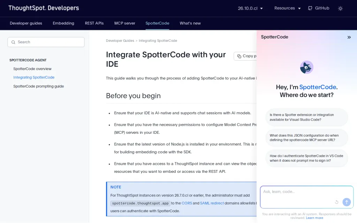Viewport: 357px width, 223px height.
Task: Click the Integrating SpotterCode breadcrumb
Action: [158, 40]
